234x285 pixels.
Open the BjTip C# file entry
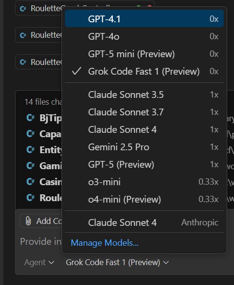[44, 118]
